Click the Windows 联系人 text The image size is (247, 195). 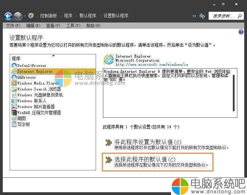[x=32, y=101]
